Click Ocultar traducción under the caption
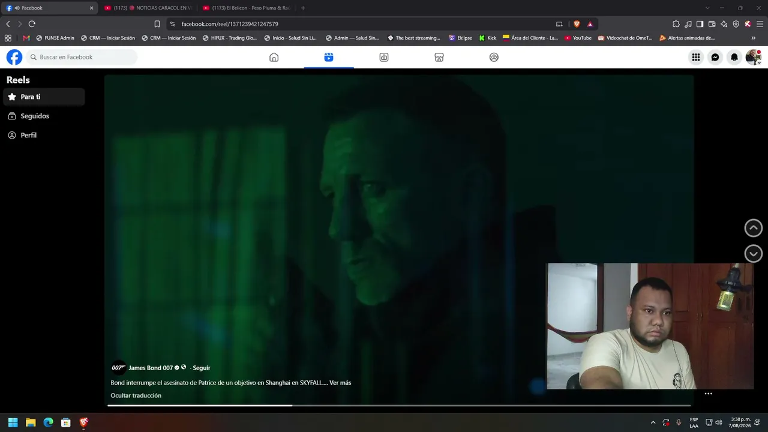Image resolution: width=768 pixels, height=432 pixels. click(x=136, y=395)
